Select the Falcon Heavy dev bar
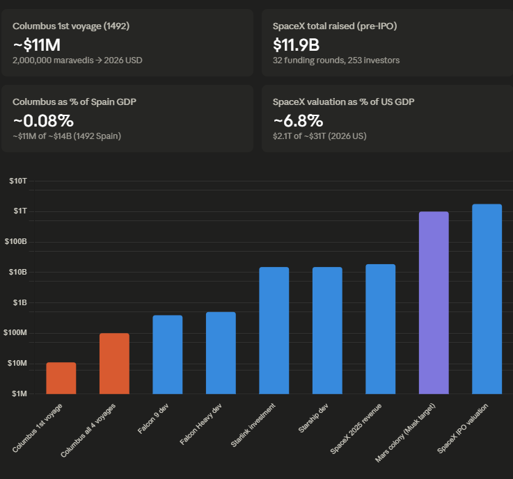The image size is (513, 479). tap(221, 353)
